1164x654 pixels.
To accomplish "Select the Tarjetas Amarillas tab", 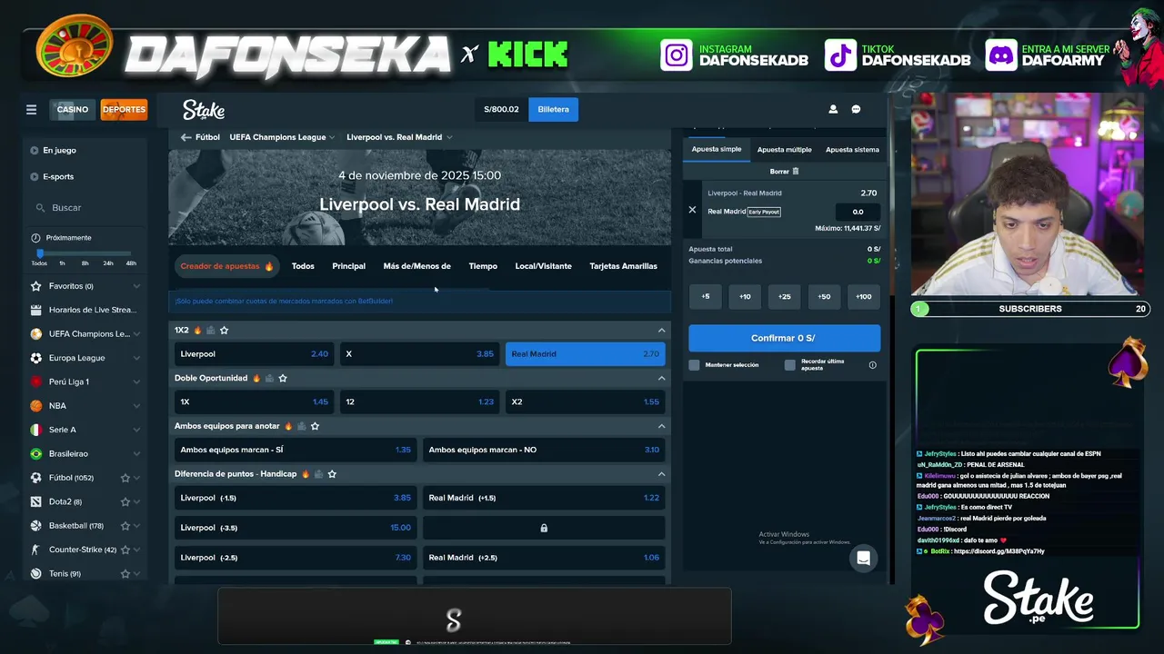I will click(x=623, y=266).
